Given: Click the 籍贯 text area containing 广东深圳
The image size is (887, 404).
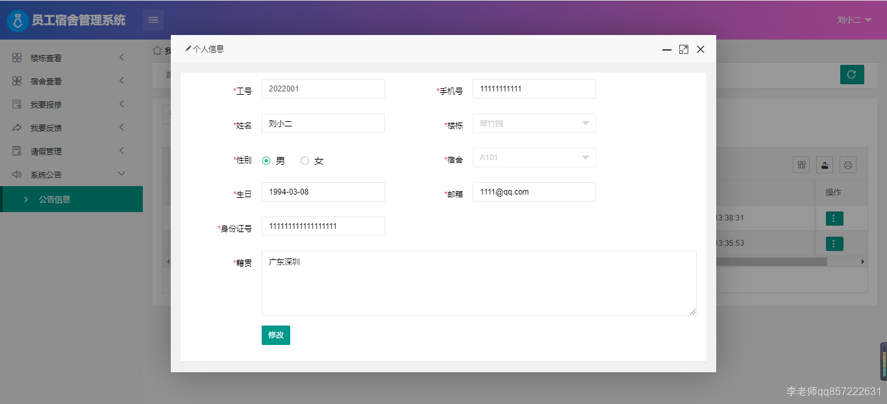Looking at the screenshot, I should pos(479,283).
